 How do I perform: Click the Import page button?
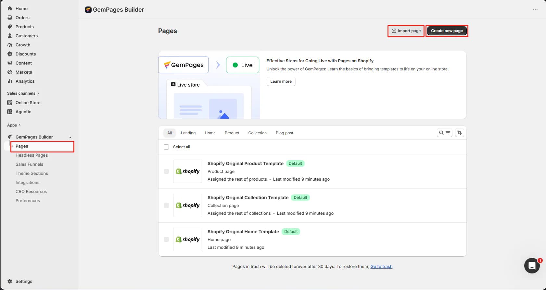(406, 31)
